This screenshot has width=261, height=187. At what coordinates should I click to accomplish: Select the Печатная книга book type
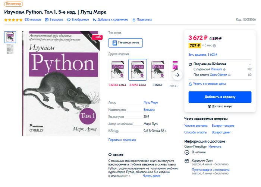(125, 43)
